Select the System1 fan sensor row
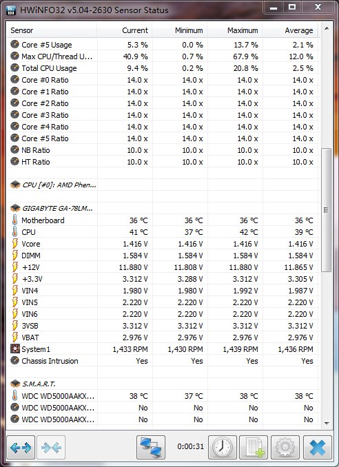The height and width of the screenshot is (467, 339). pos(163,349)
